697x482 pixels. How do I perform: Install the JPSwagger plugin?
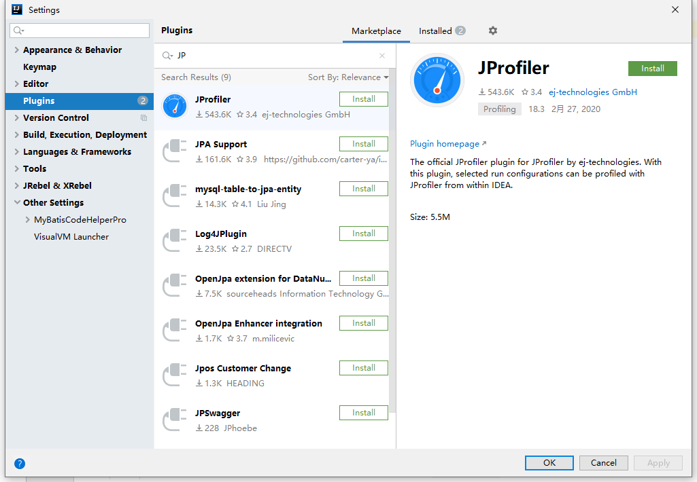364,413
